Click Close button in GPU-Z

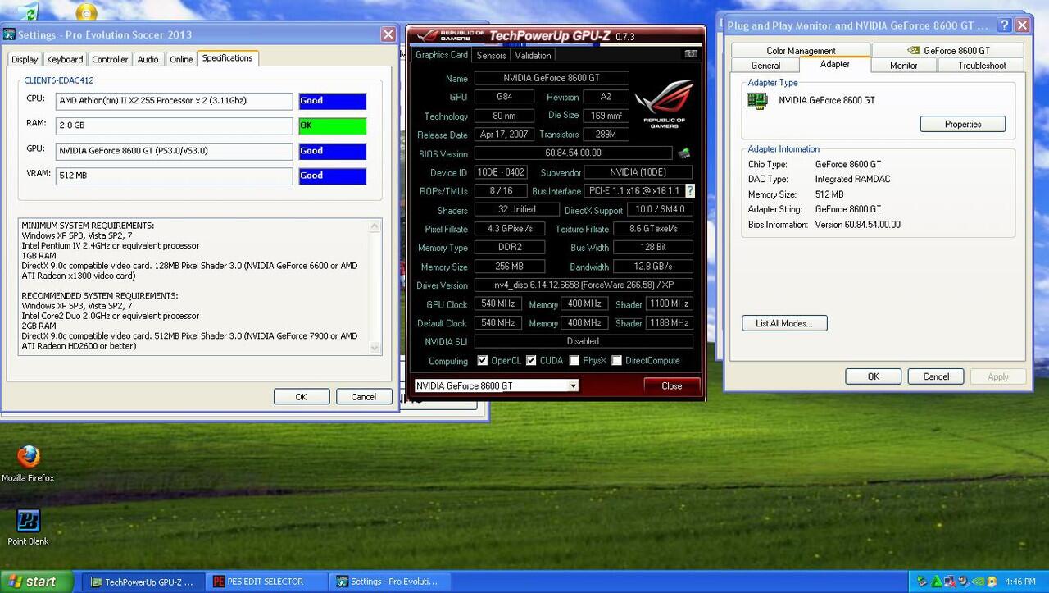point(672,386)
